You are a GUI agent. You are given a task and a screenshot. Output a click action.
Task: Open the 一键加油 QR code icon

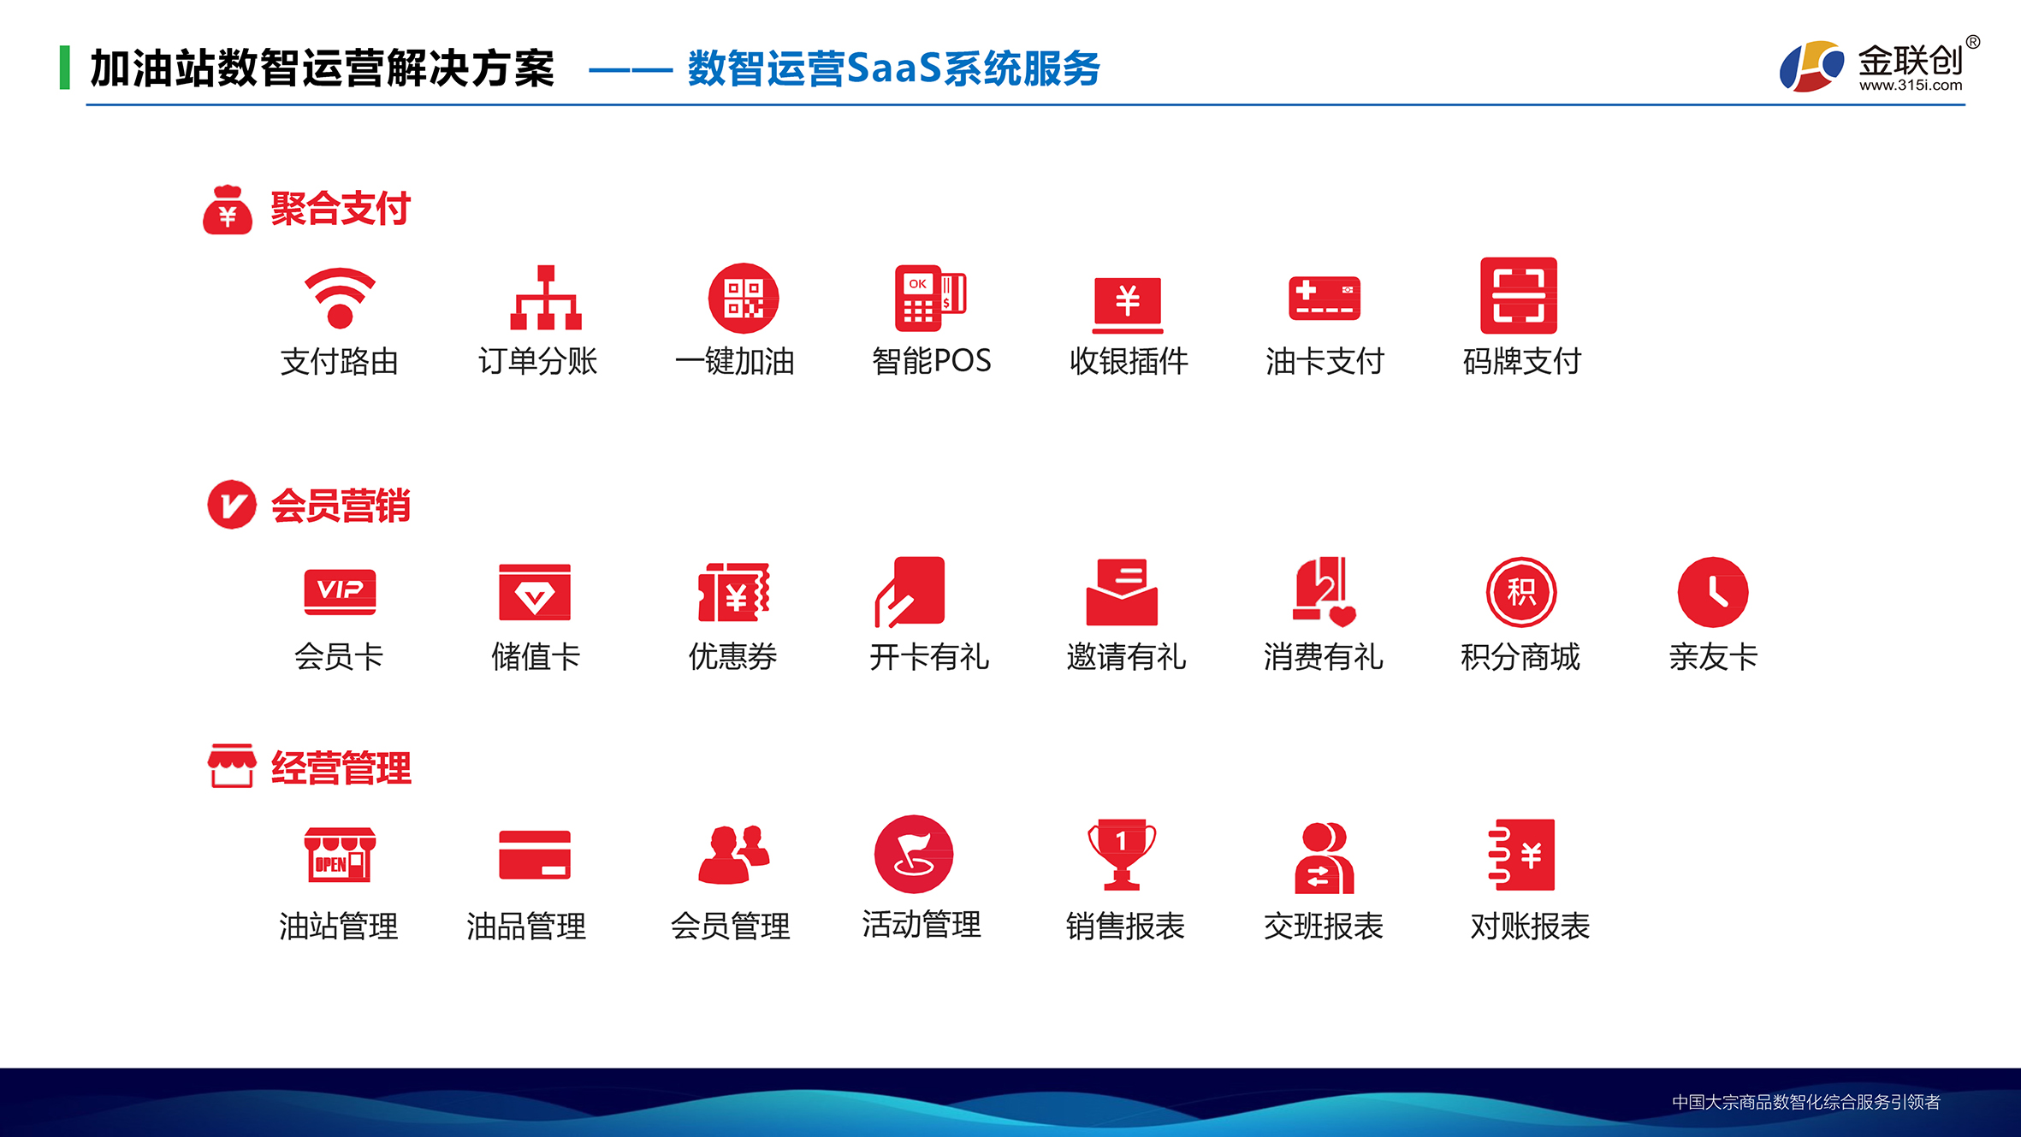click(x=743, y=298)
